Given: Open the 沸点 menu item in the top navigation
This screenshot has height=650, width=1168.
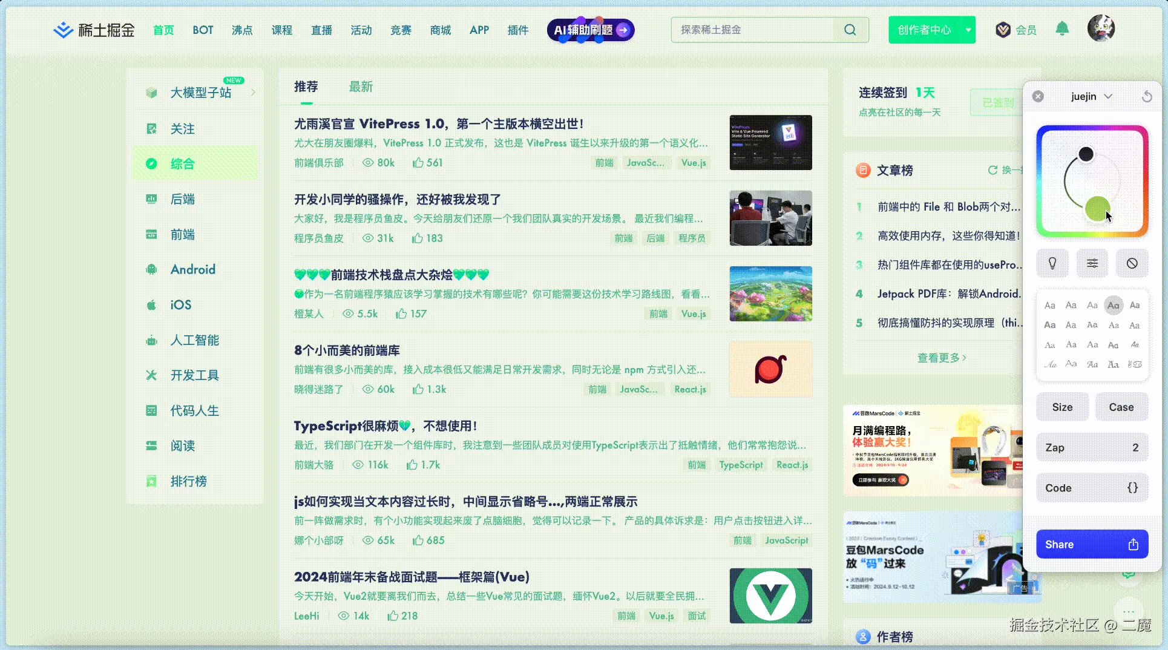Looking at the screenshot, I should [242, 30].
